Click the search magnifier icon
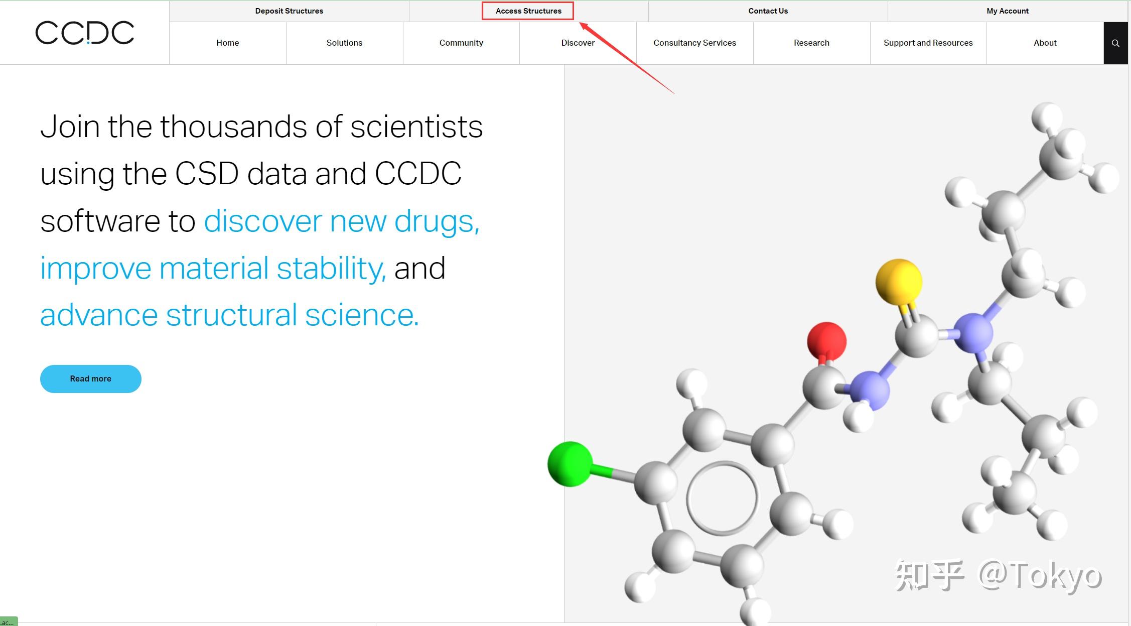Screen dimensions: 1131x626 point(1115,43)
